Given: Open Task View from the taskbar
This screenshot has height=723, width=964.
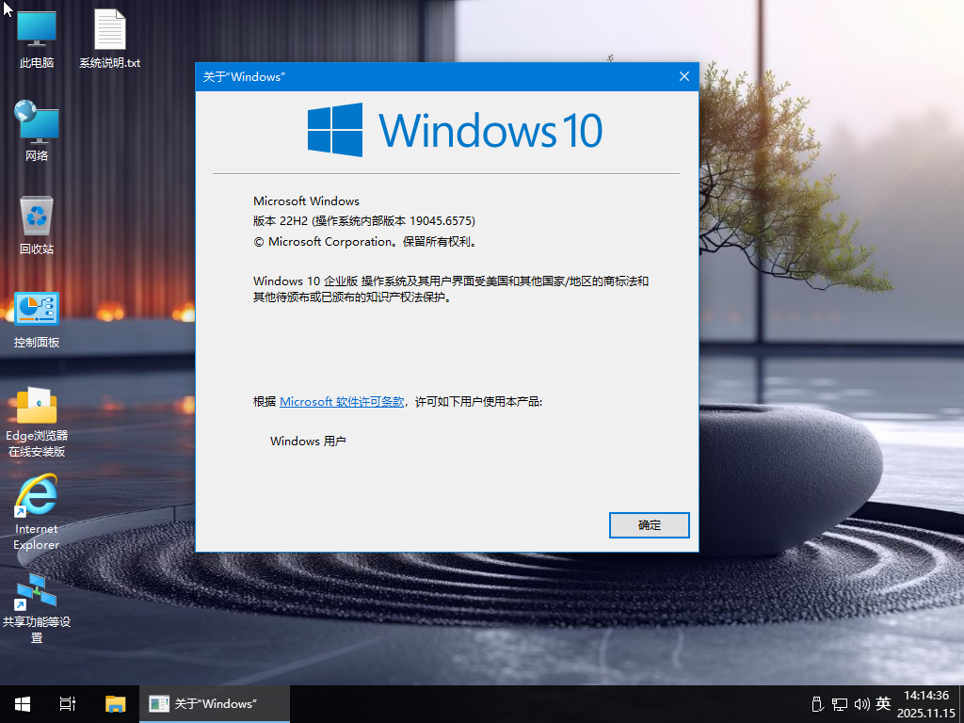Looking at the screenshot, I should [68, 704].
